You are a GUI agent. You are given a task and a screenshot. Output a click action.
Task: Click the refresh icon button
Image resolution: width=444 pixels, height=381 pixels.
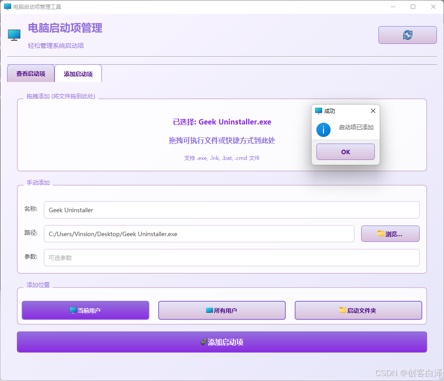pyautogui.click(x=408, y=35)
